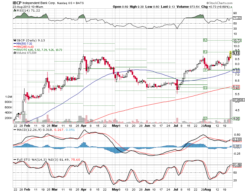
Task: Click the Nasdaq GS + BATS exchange label
Action: point(70,3)
